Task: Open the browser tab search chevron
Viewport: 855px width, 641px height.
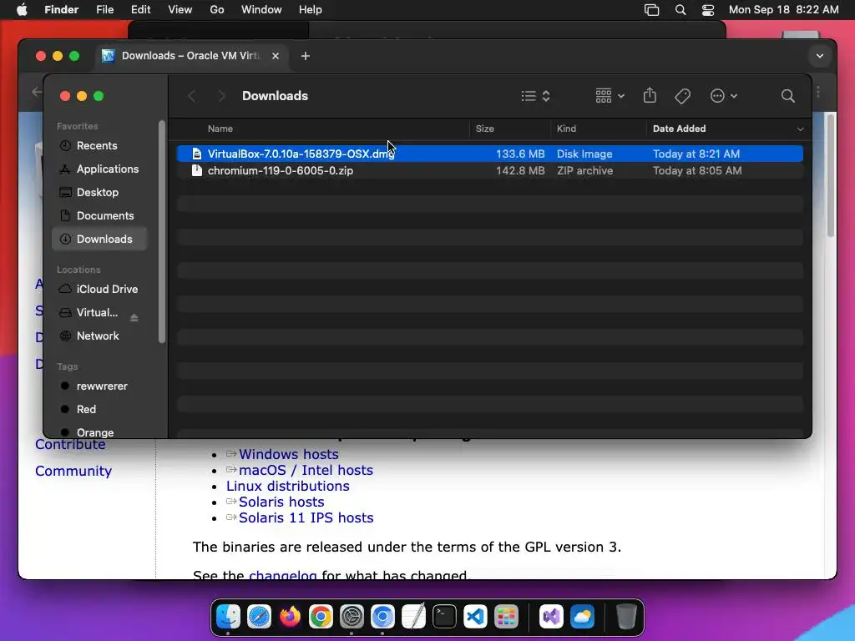Action: point(820,56)
